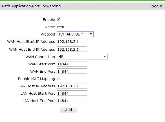The height and width of the screenshot is (122, 165).
Task: Click the Enable label text
Action: [x=49, y=19]
